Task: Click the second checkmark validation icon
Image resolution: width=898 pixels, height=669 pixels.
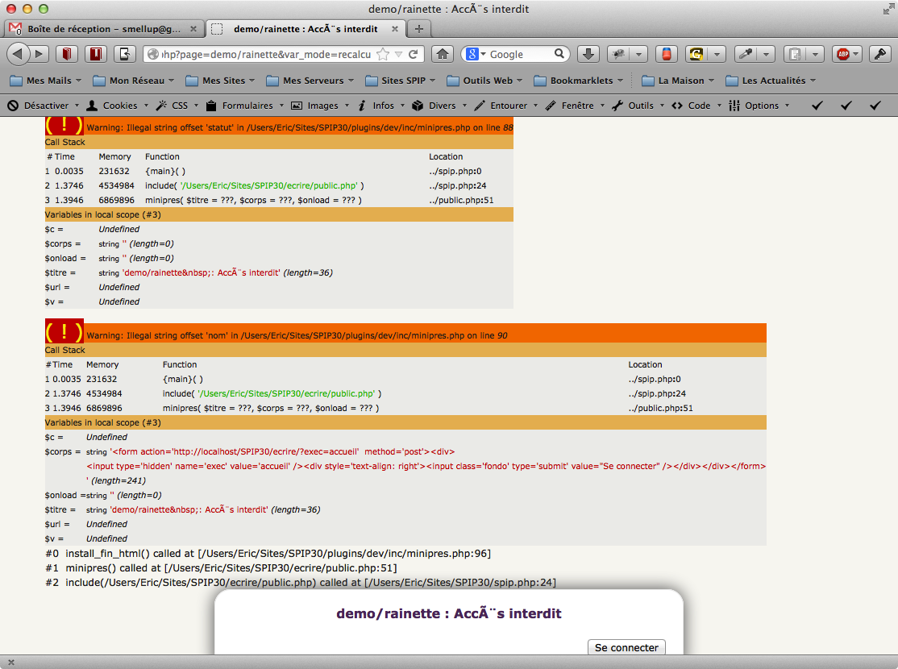Action: point(846,106)
